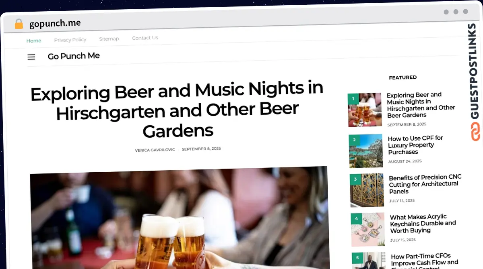Click the orange padlock icon
483x269 pixels.
tap(19, 24)
